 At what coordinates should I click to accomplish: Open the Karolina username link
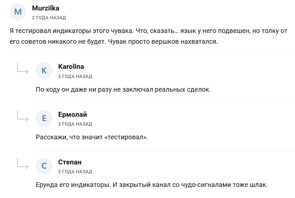click(x=71, y=67)
